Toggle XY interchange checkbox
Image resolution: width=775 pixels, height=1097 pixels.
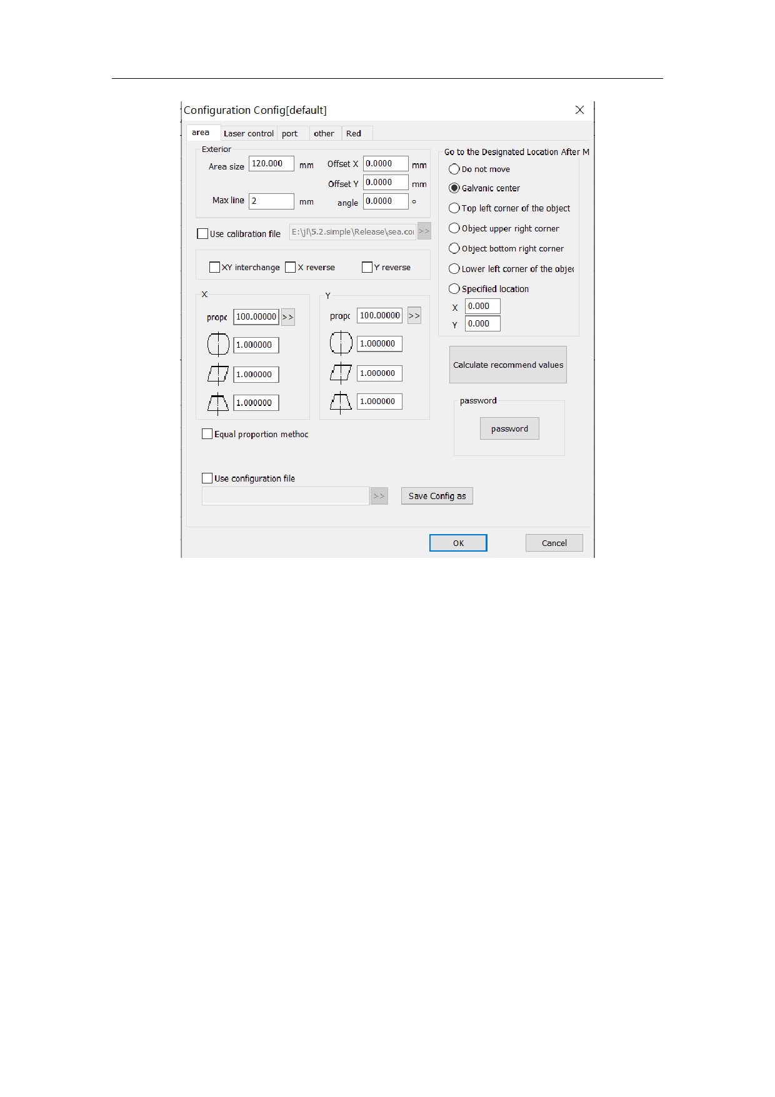[215, 267]
